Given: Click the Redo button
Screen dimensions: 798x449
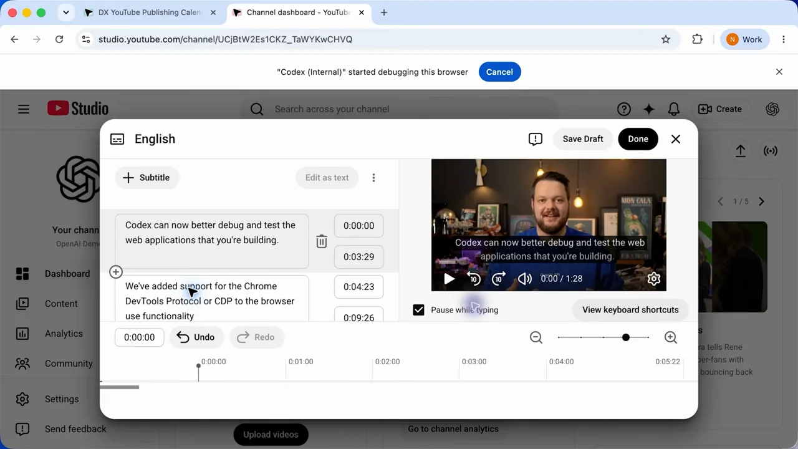Looking at the screenshot, I should tap(256, 337).
